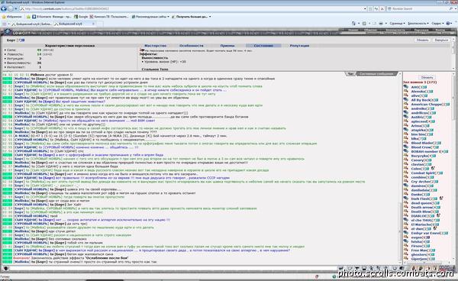
Task: Open the Help icon in the command bar
Action: [448, 24]
